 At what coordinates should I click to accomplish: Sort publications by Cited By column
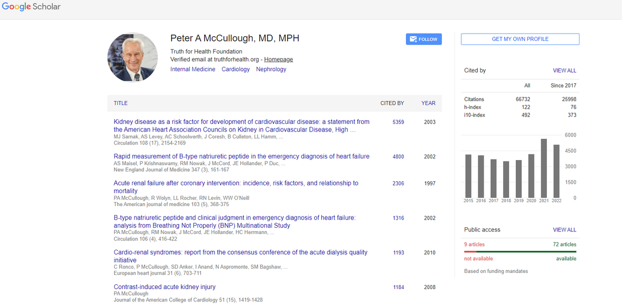coord(392,103)
